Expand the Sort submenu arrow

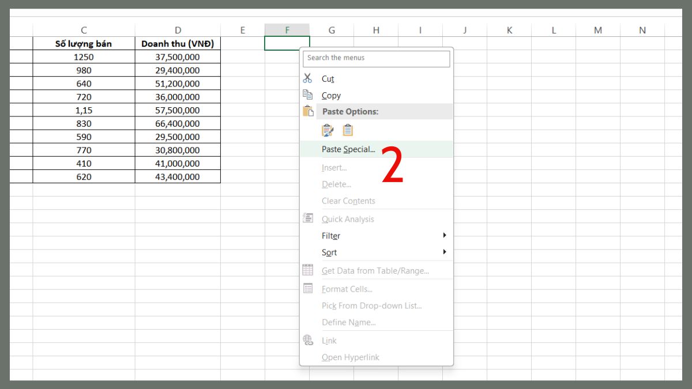445,252
